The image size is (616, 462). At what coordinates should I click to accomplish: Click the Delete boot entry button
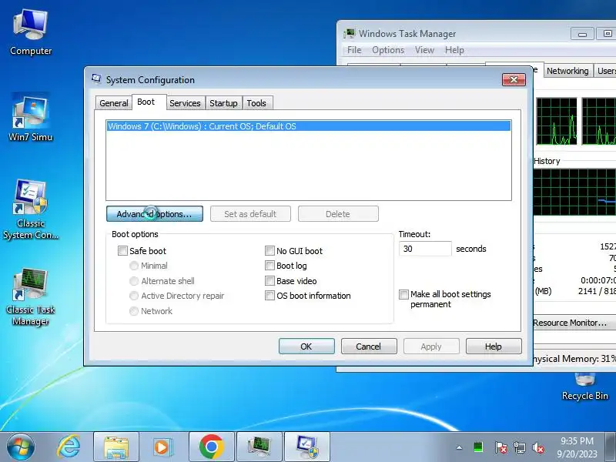point(338,214)
